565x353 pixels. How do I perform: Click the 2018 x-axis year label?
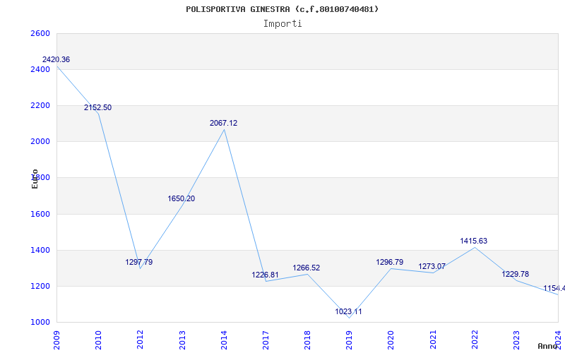point(307,340)
